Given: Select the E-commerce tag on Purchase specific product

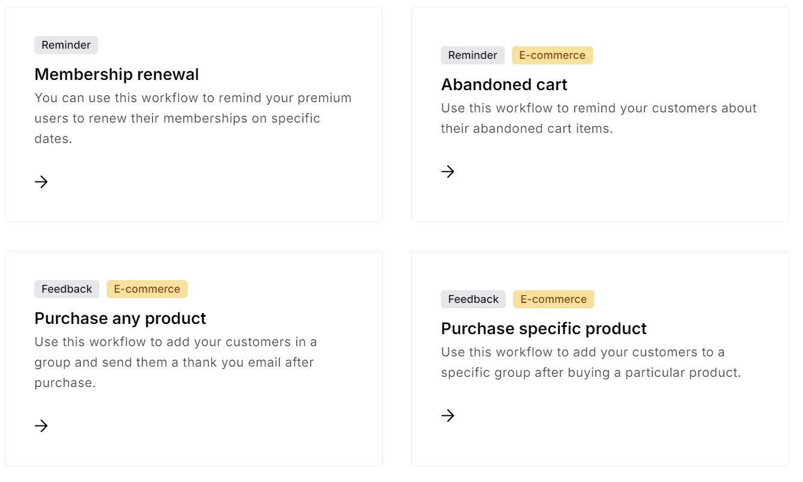Looking at the screenshot, I should pos(553,299).
